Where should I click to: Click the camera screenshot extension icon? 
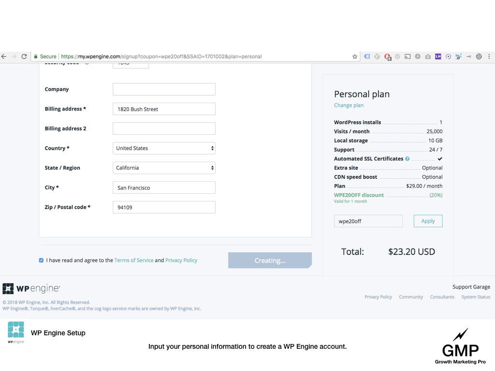coord(428,57)
